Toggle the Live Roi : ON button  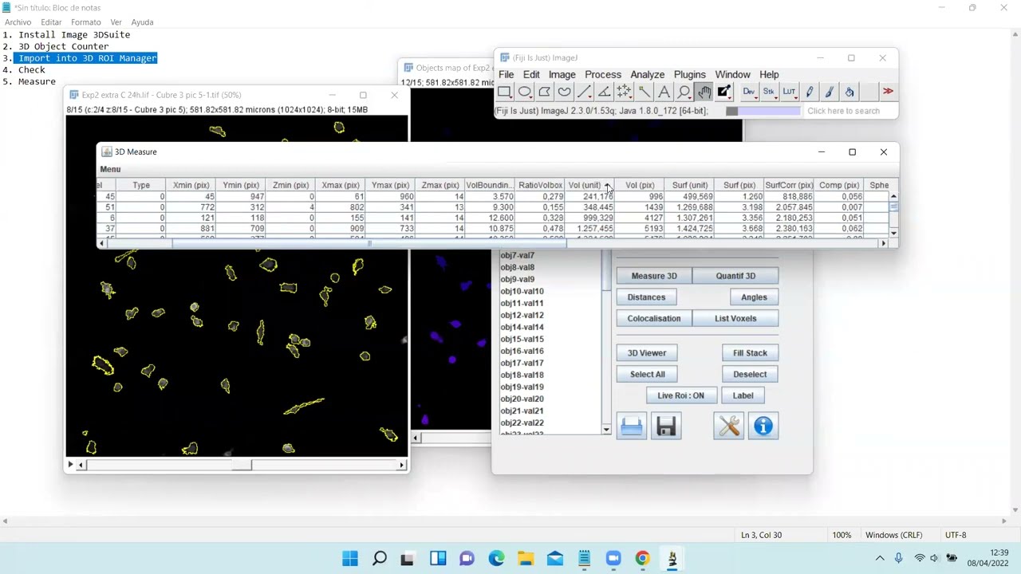680,395
